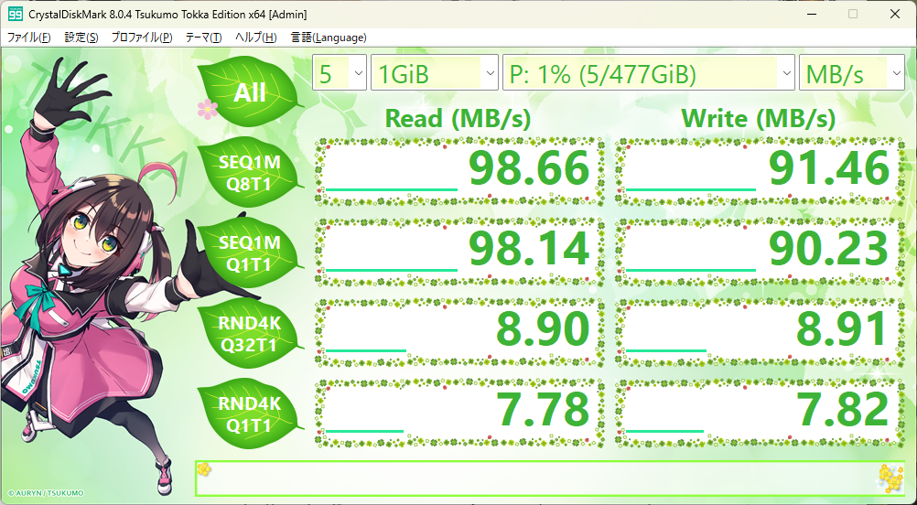Image resolution: width=917 pixels, height=505 pixels.
Task: Open the test size dropdown showing 1GiB
Action: pos(434,72)
